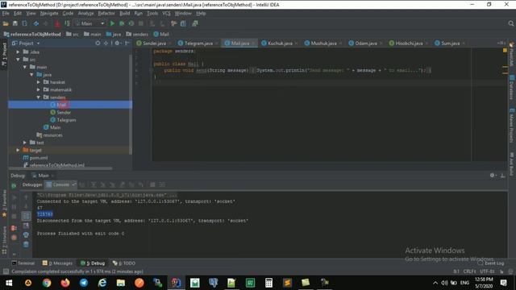516x290 pixels.
Task: Rerun Main in Debug panel
Action: (14, 186)
